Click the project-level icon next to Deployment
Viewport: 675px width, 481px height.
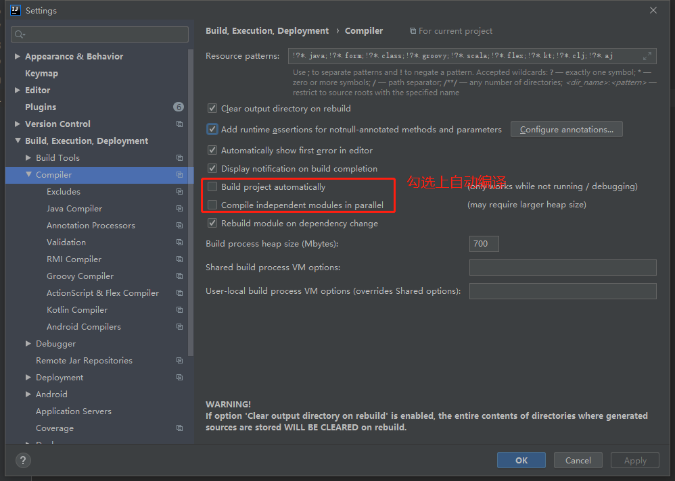pos(179,378)
